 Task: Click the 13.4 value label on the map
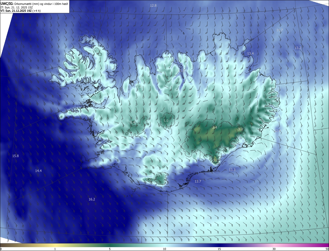[x=250, y=53]
